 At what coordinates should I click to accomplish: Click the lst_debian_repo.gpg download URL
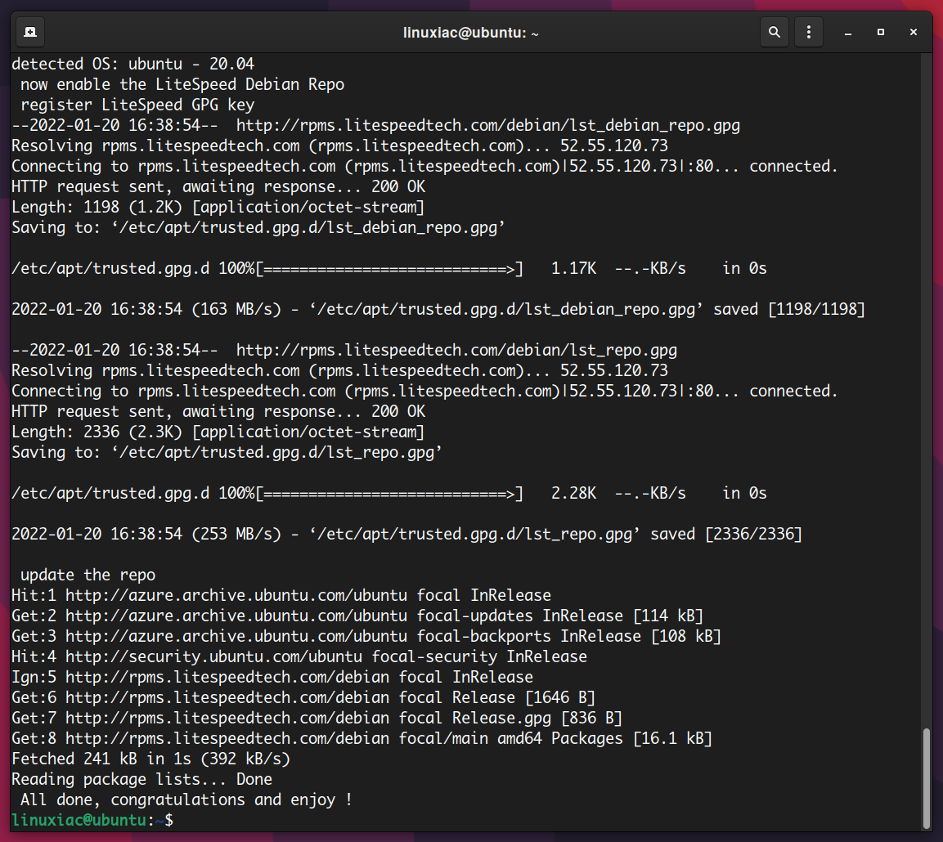click(x=487, y=125)
